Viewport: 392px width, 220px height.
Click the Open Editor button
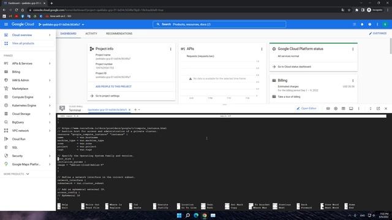pos(306,109)
